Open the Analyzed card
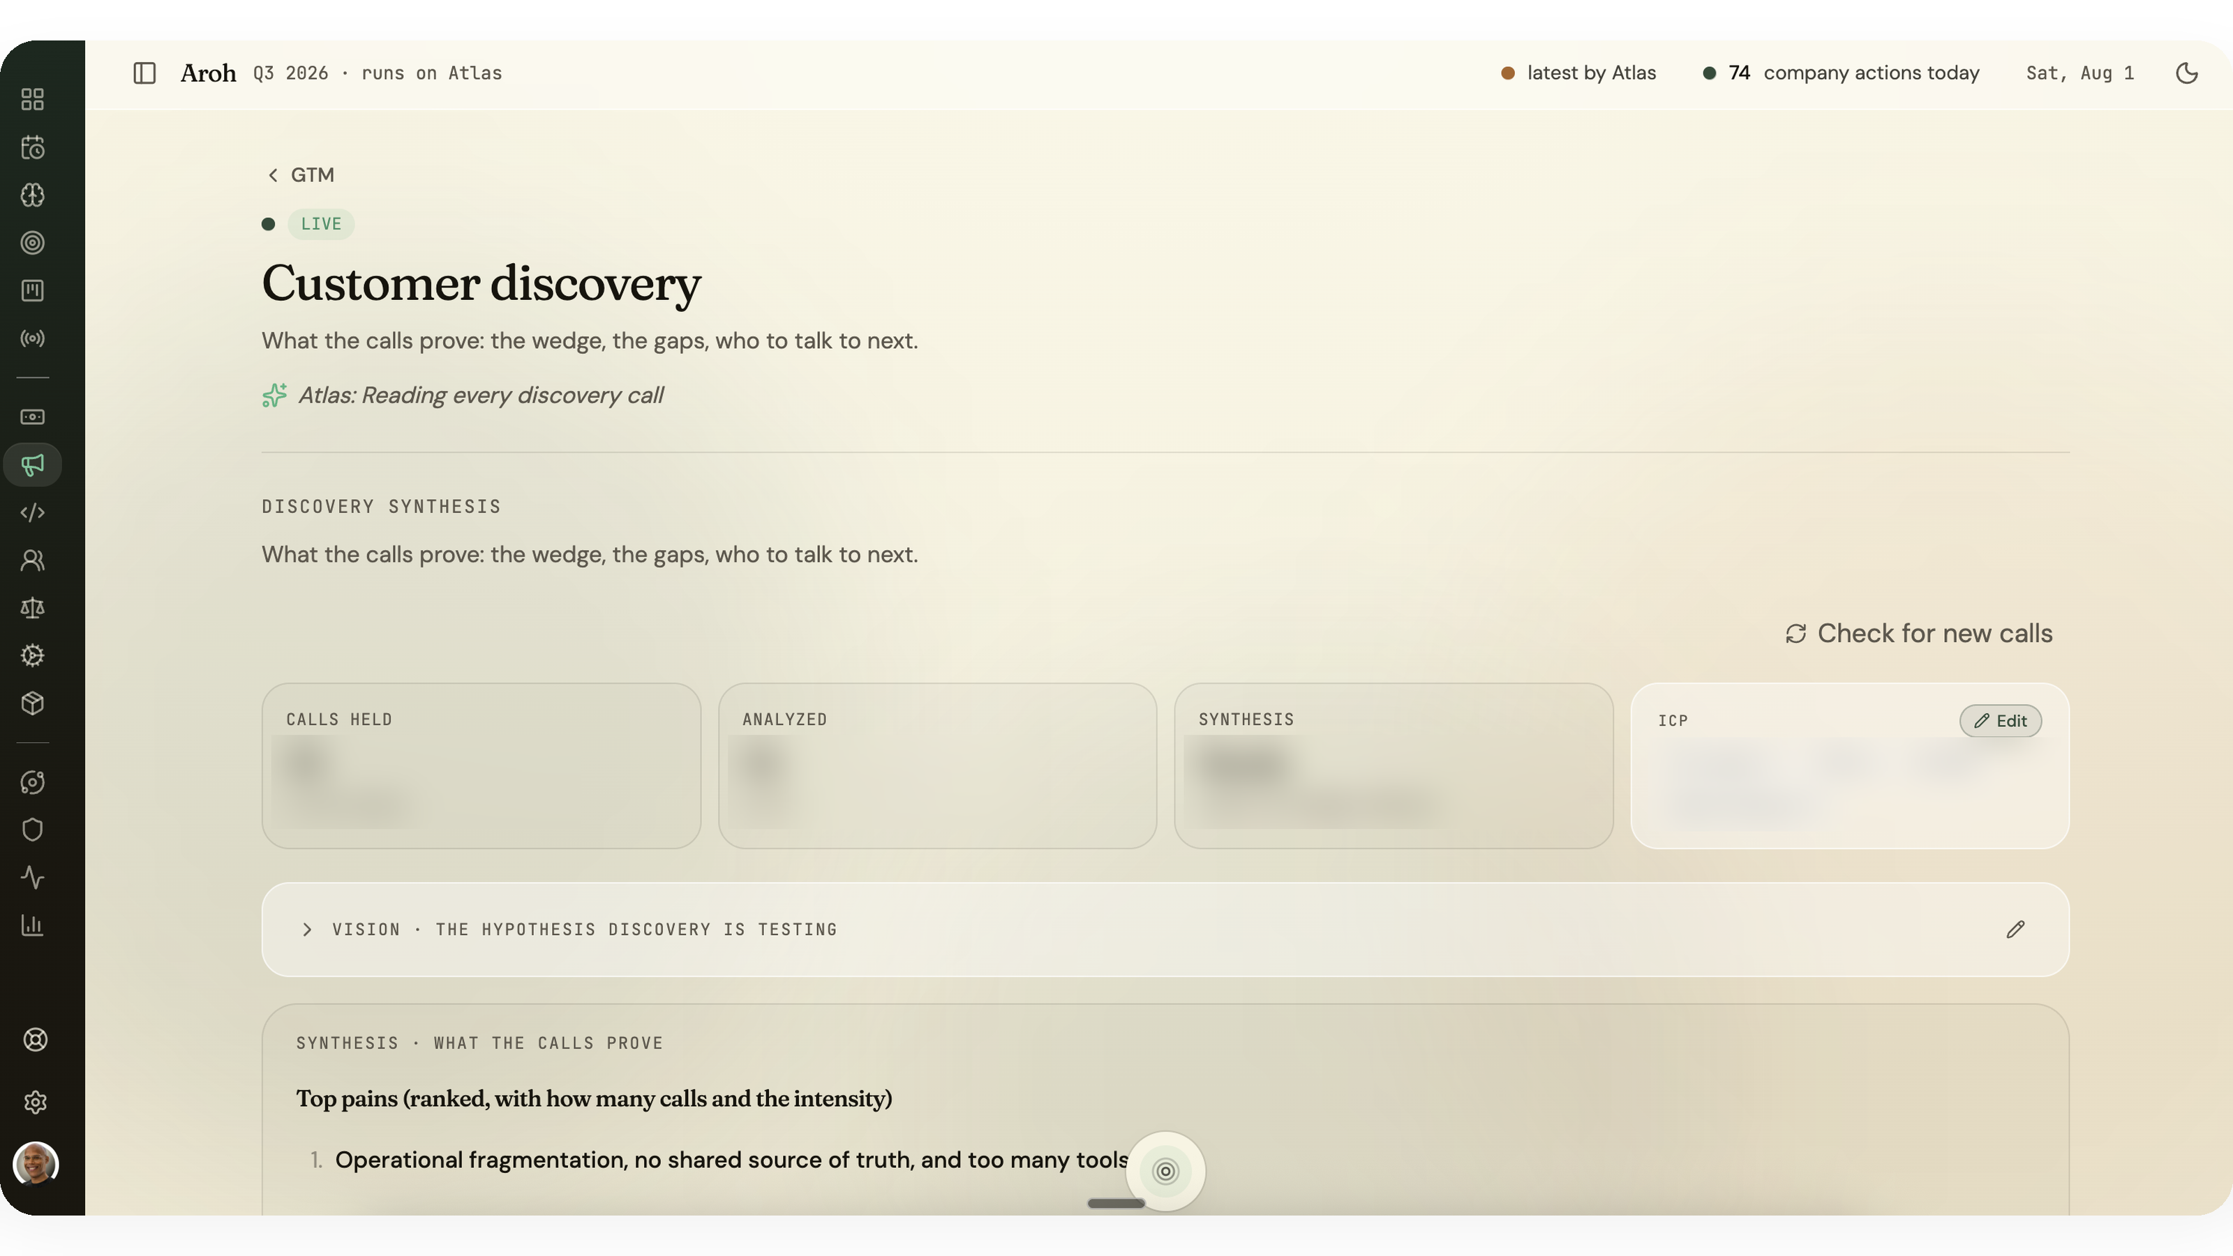Screen dimensions: 2233x1256 [x=937, y=765]
